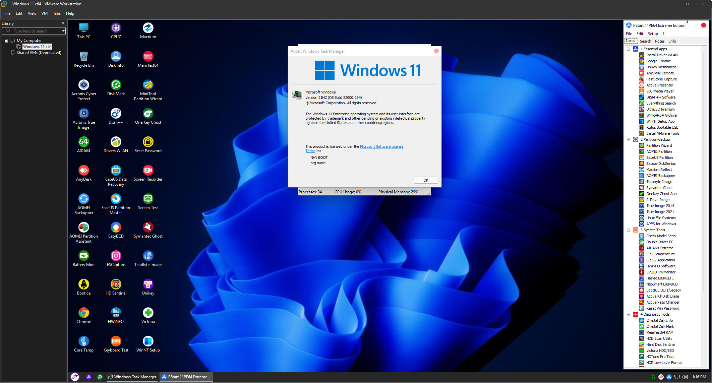
Task: Open the Library search dropdown arrow
Action: 63,31
